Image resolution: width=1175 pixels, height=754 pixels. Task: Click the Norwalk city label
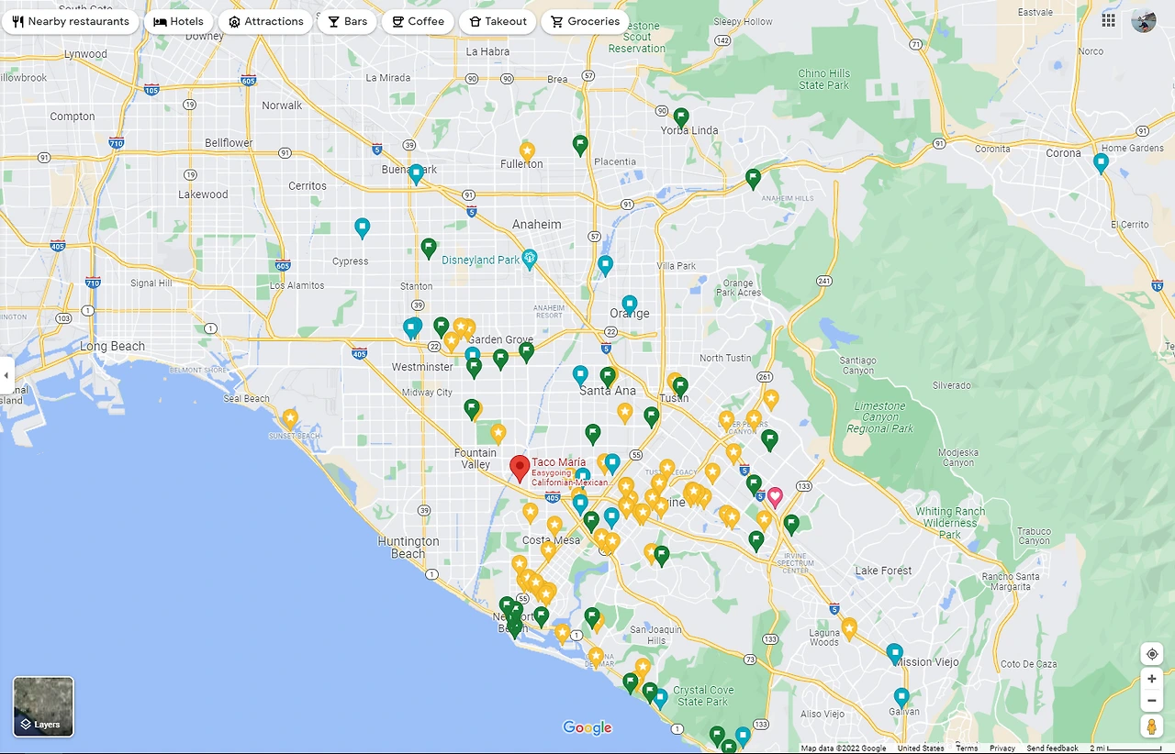(x=282, y=105)
